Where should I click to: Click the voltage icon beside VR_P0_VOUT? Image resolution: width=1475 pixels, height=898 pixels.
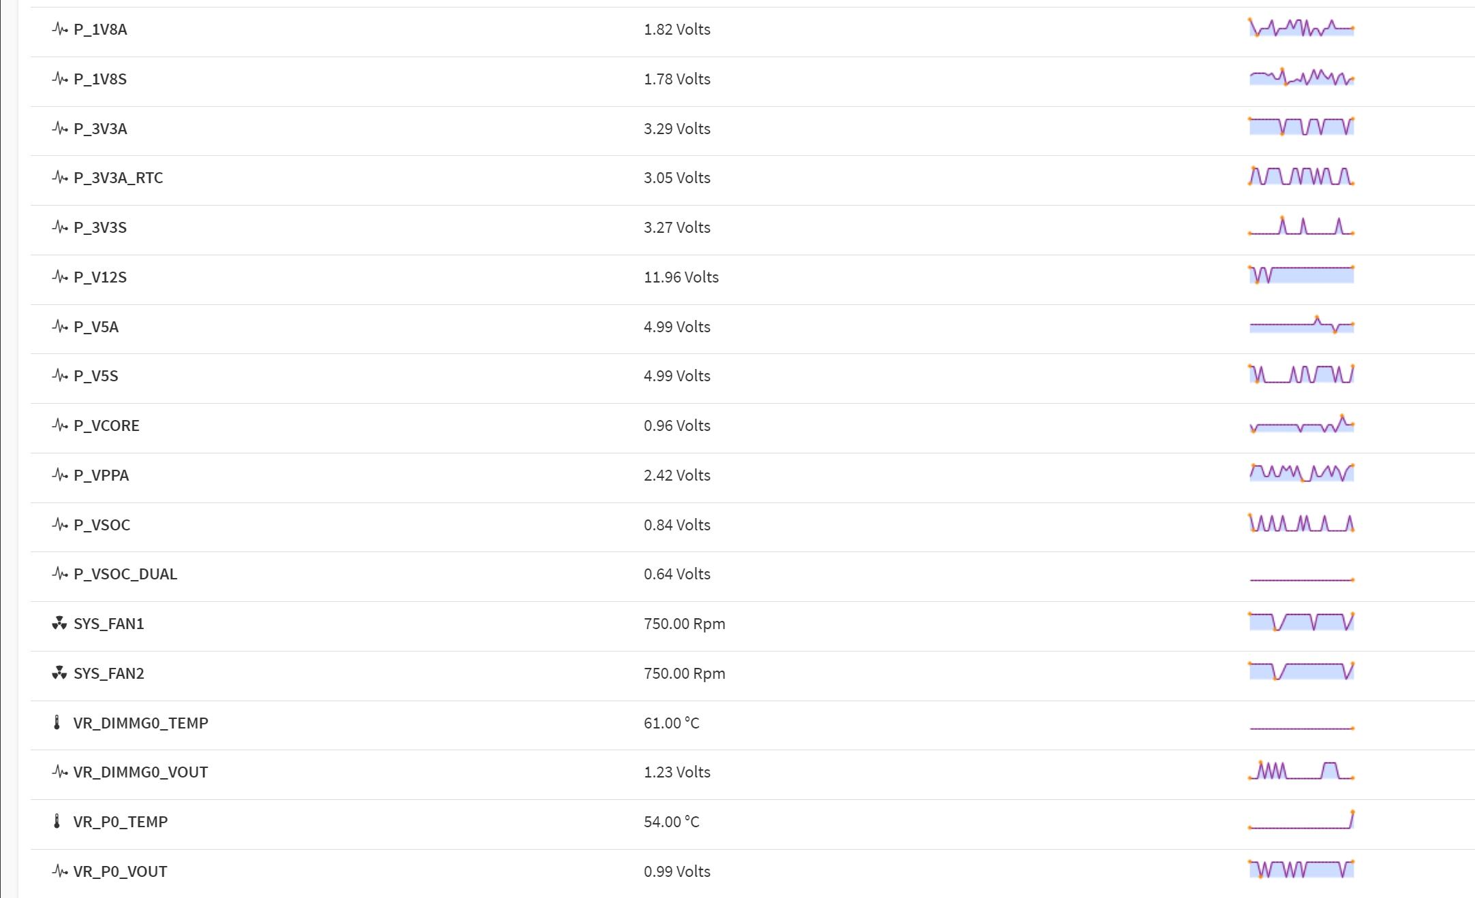(59, 871)
